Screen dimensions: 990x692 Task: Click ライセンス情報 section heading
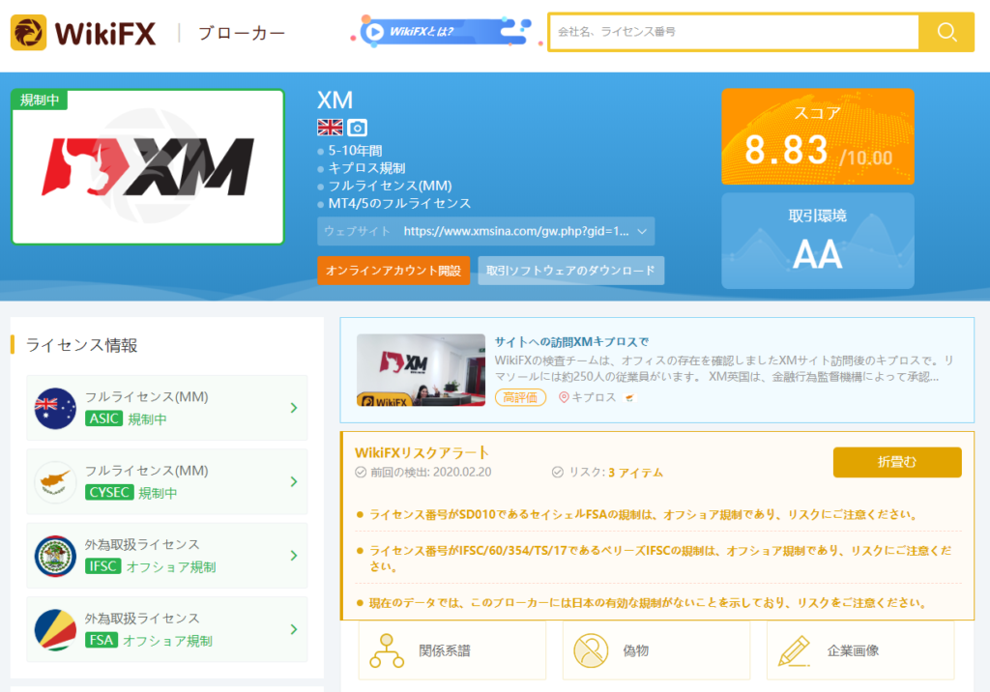click(81, 345)
